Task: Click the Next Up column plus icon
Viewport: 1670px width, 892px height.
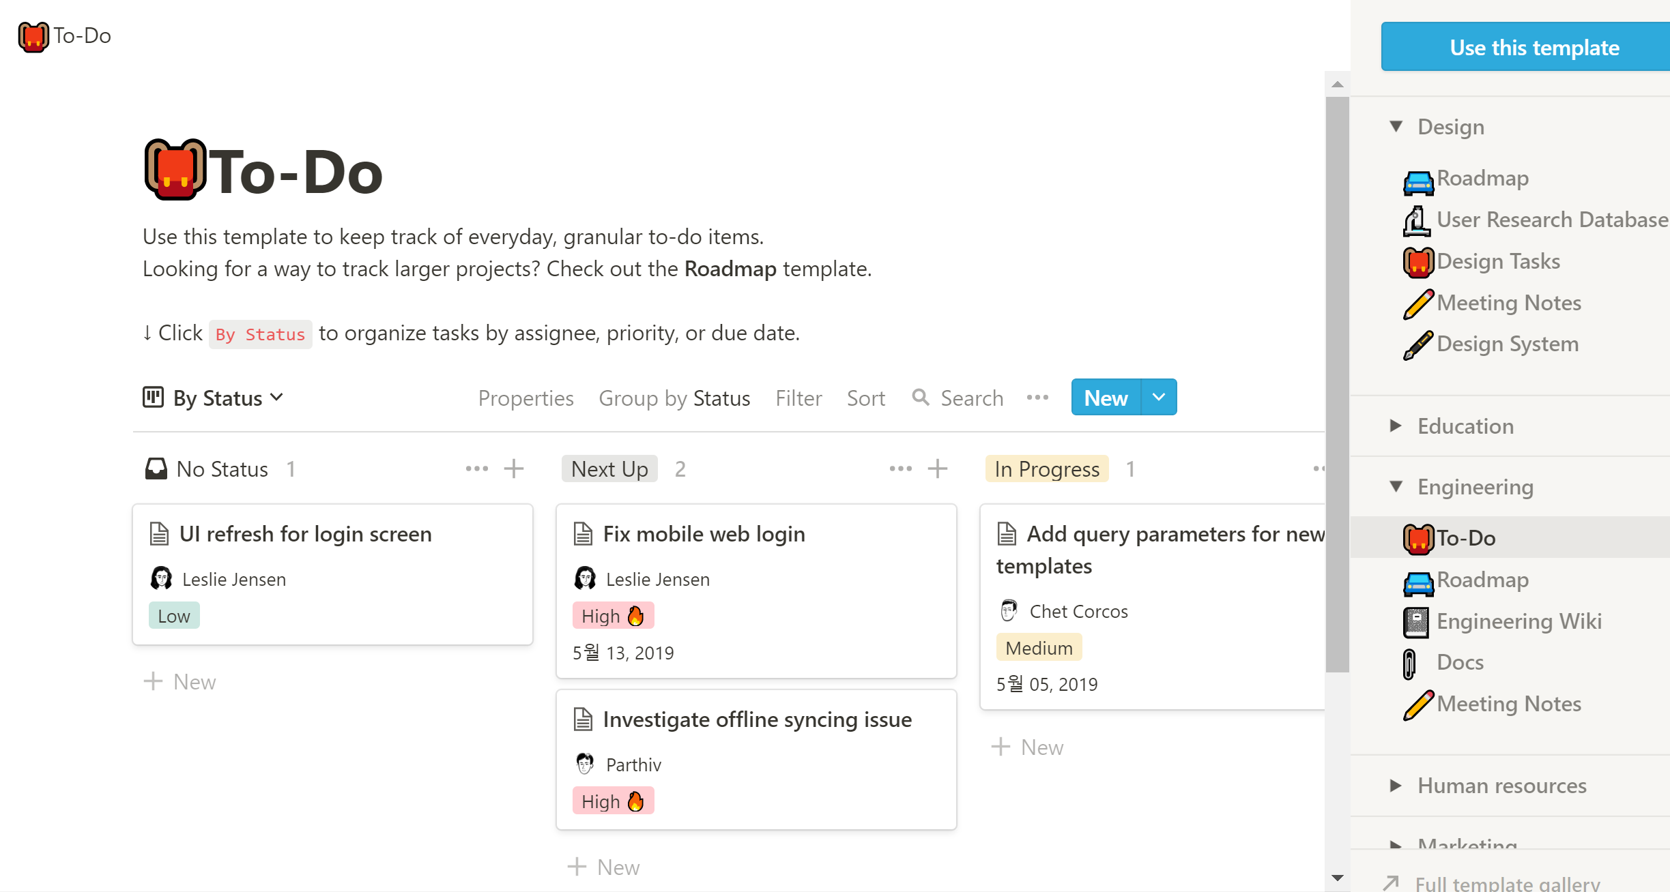Action: (938, 469)
